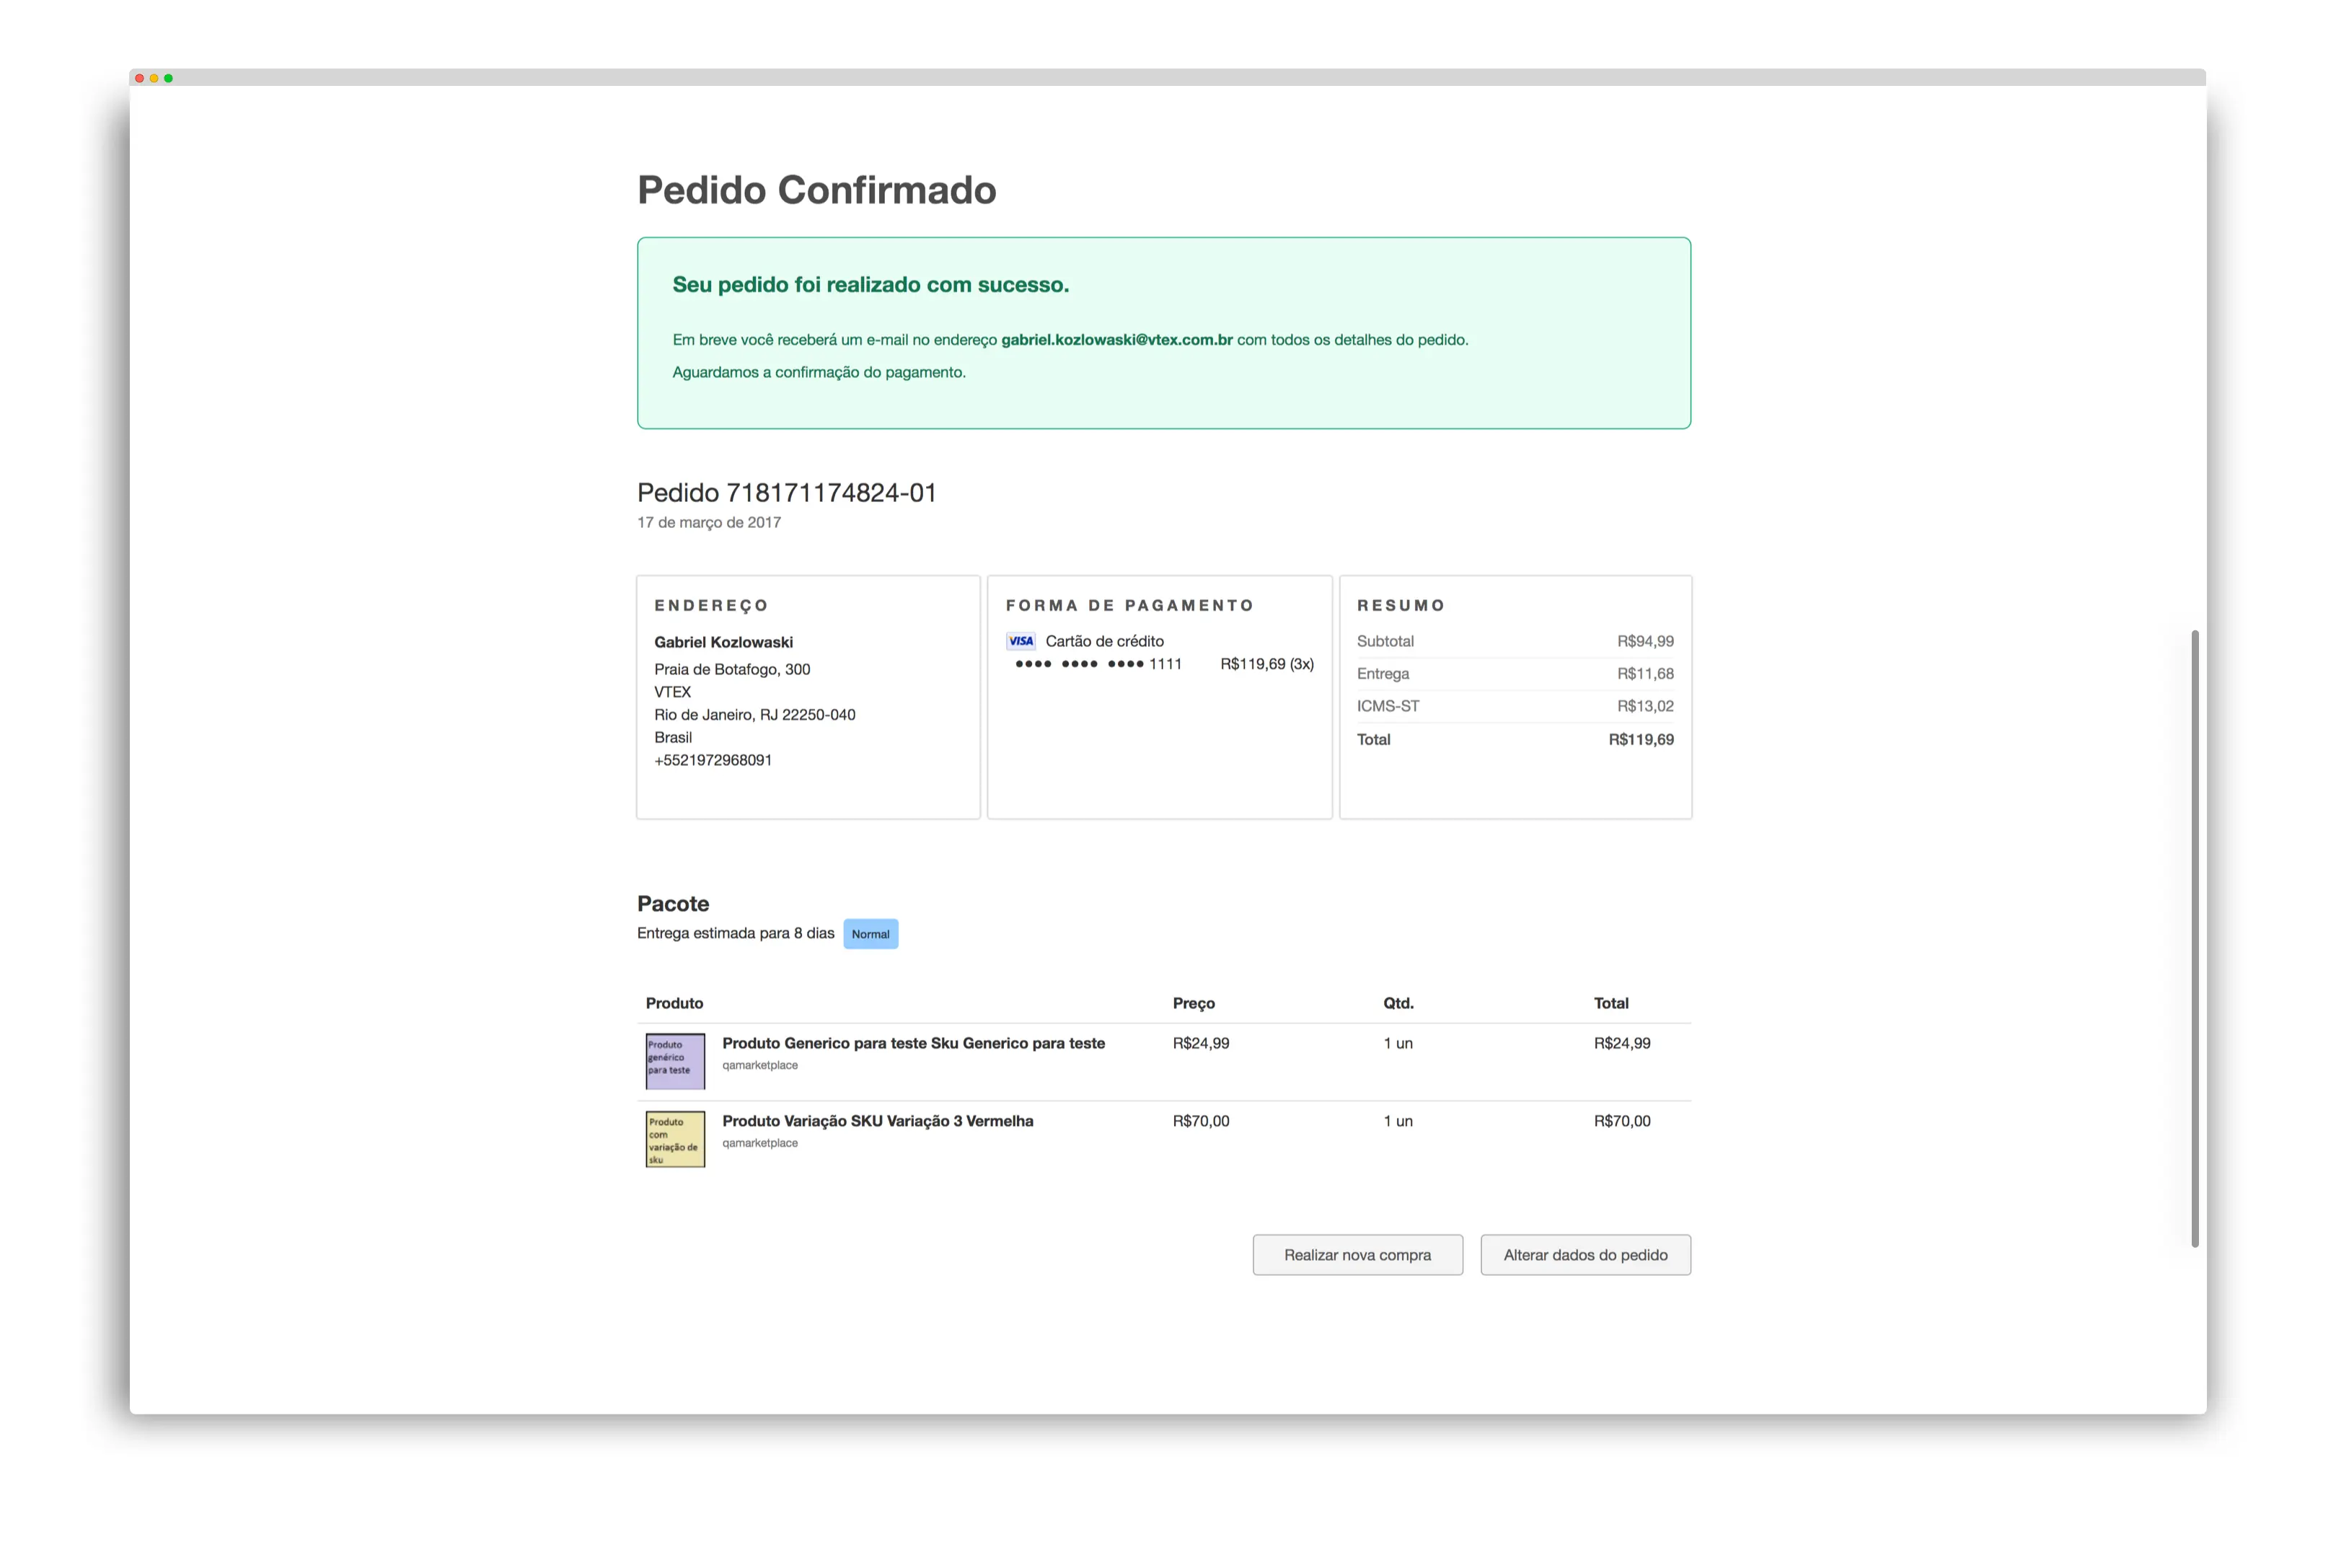Click qamarketplace seller under first product
This screenshot has width=2336, height=1568.
coord(760,1065)
